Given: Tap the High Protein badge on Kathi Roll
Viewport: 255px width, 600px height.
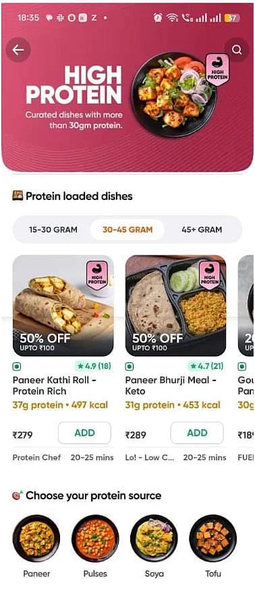Looking at the screenshot, I should click(97, 275).
